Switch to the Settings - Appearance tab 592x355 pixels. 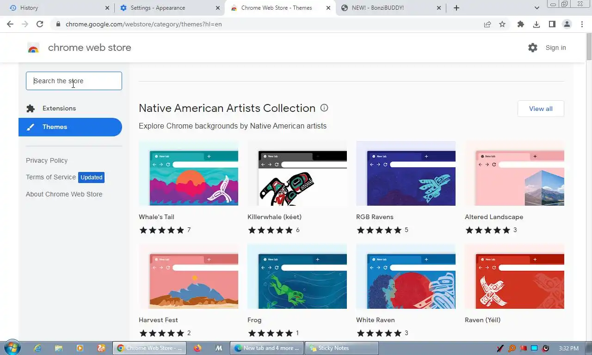[170, 8]
